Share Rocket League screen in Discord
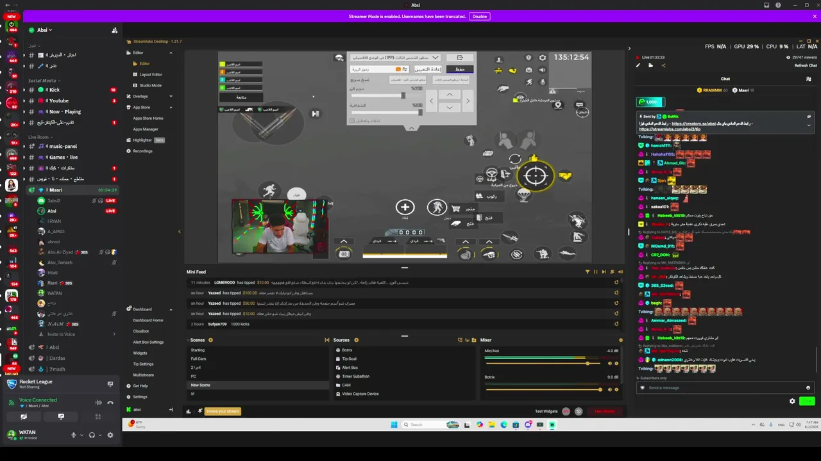This screenshot has height=461, width=821. pyautogui.click(x=110, y=384)
